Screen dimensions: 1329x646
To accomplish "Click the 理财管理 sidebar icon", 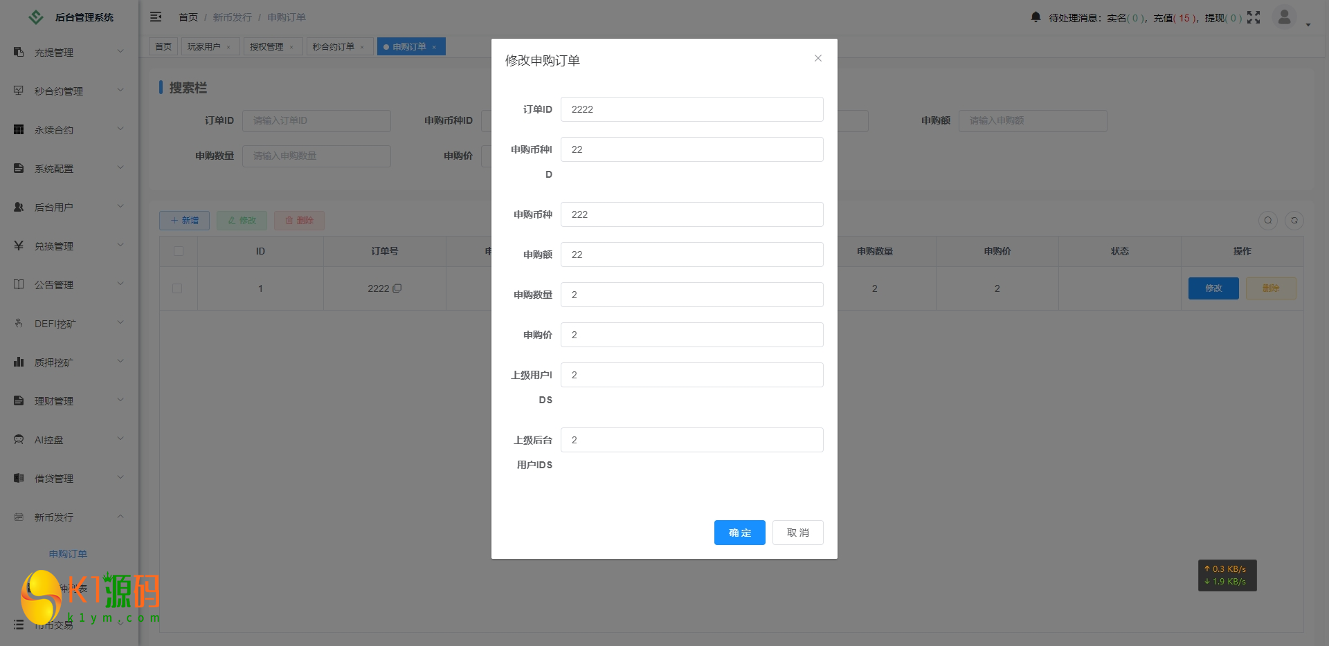I will (x=19, y=400).
